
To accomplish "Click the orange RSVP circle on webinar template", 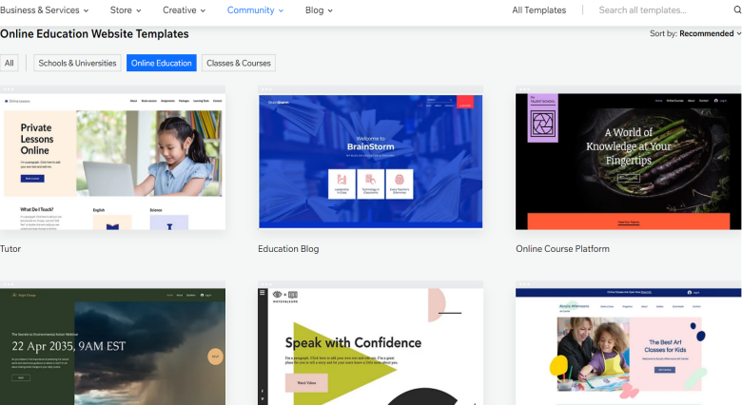I will point(215,357).
